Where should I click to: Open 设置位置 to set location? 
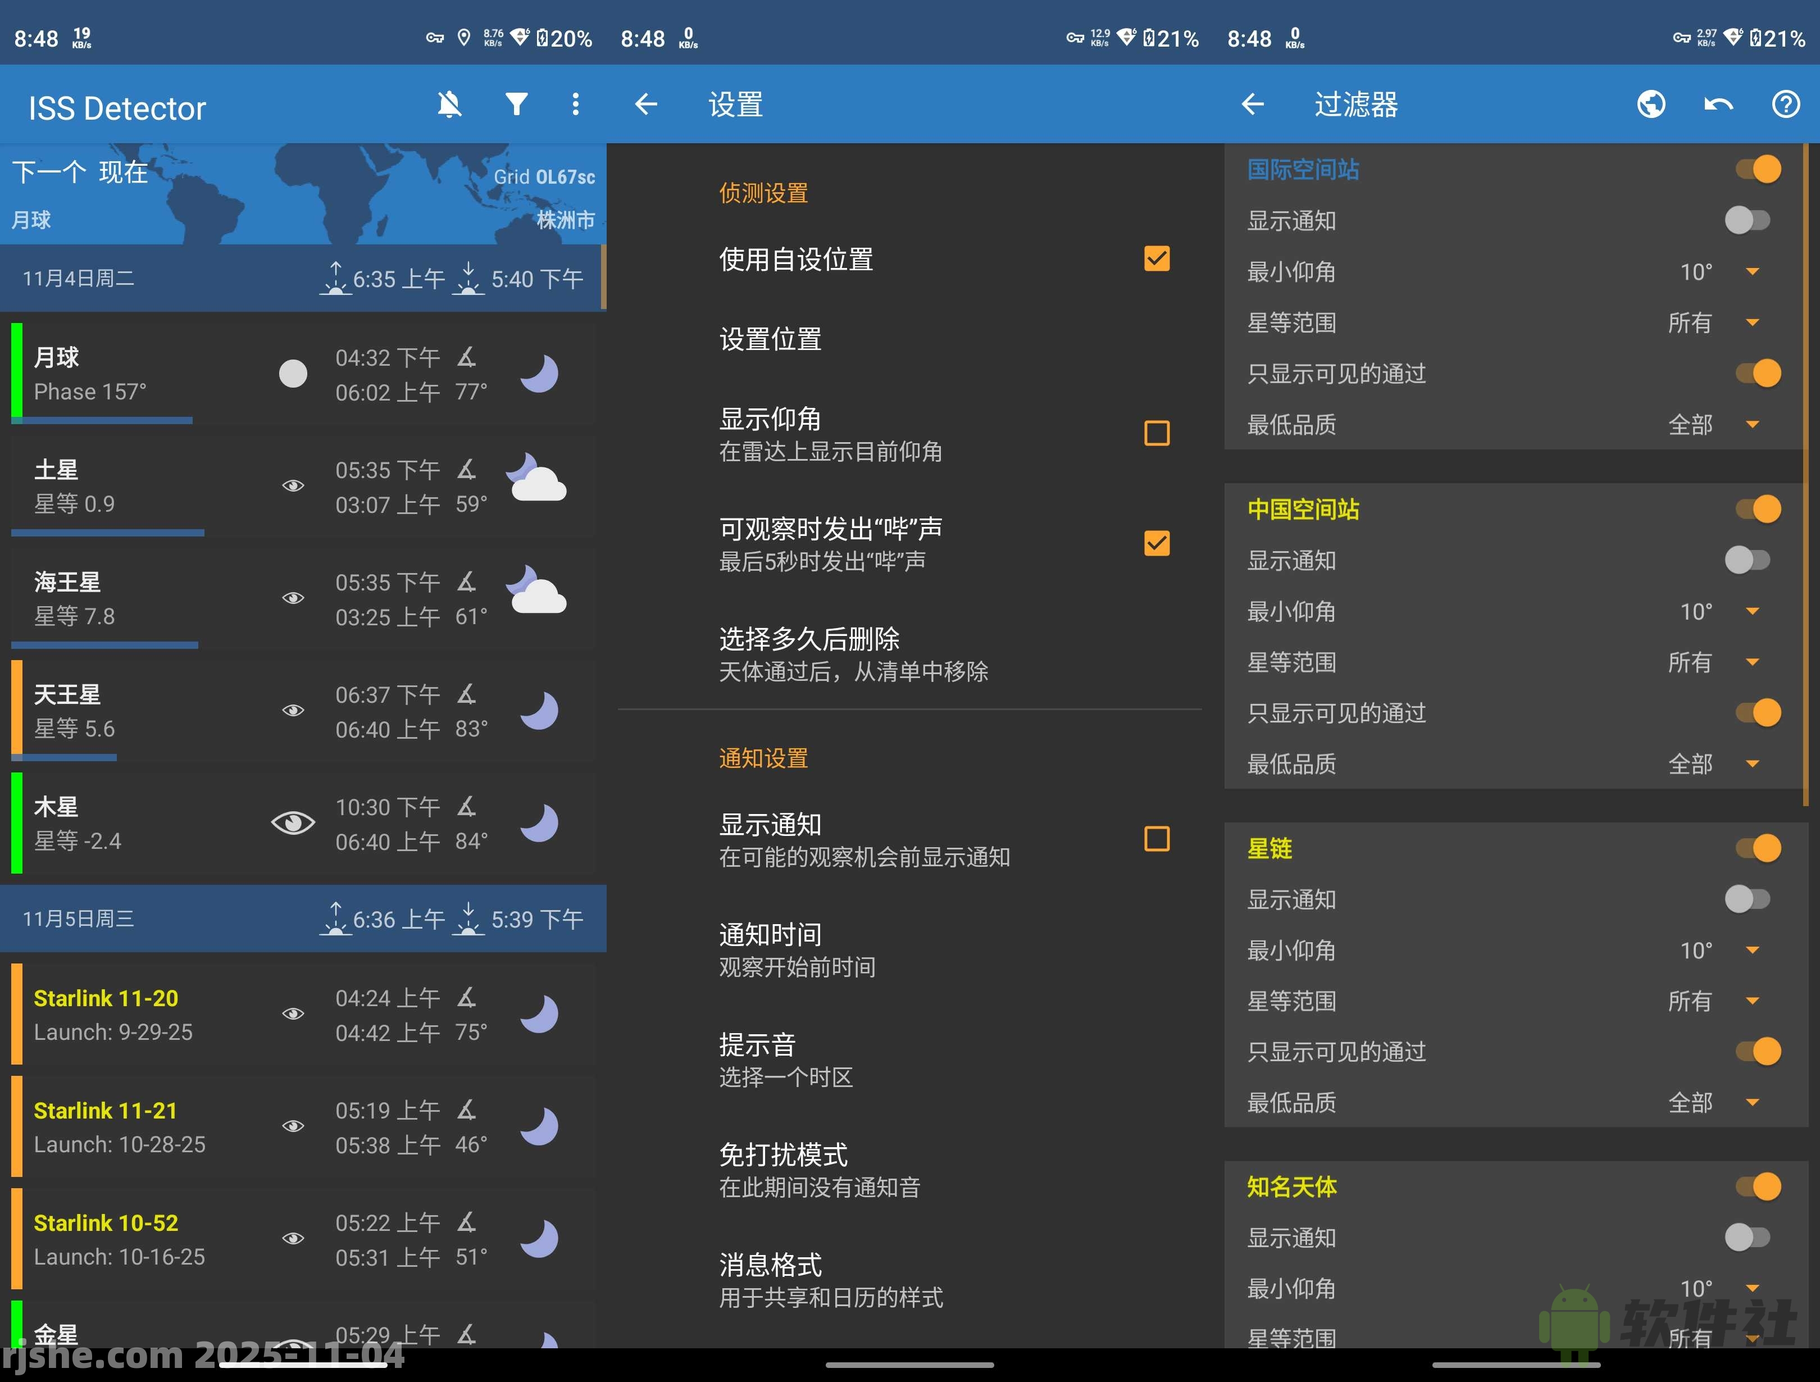(771, 339)
